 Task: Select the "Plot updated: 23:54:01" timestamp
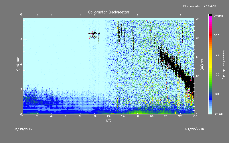[x=200, y=6]
